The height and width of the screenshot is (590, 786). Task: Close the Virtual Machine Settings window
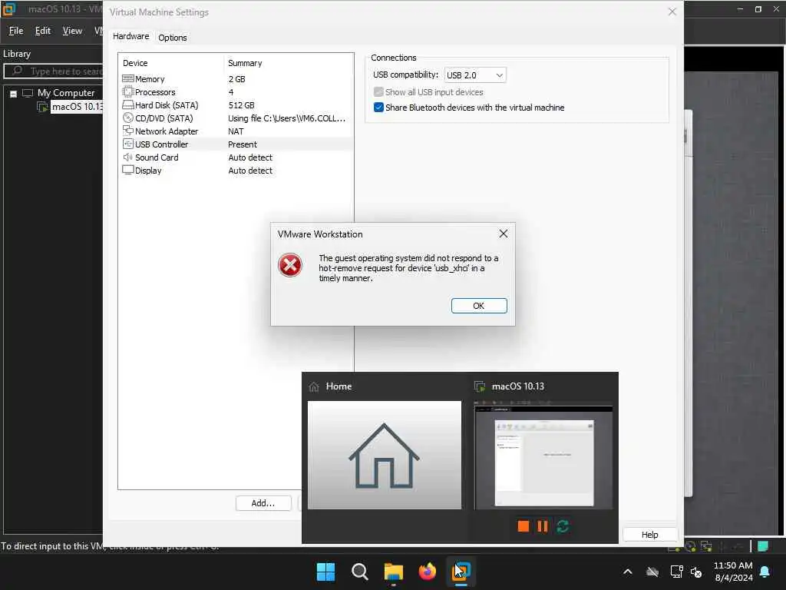coord(672,12)
